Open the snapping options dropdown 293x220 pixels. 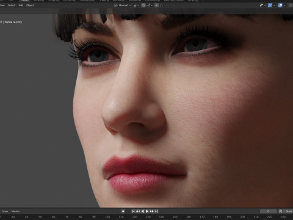150,5
